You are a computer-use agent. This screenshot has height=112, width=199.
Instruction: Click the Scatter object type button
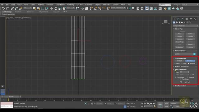click(190, 34)
